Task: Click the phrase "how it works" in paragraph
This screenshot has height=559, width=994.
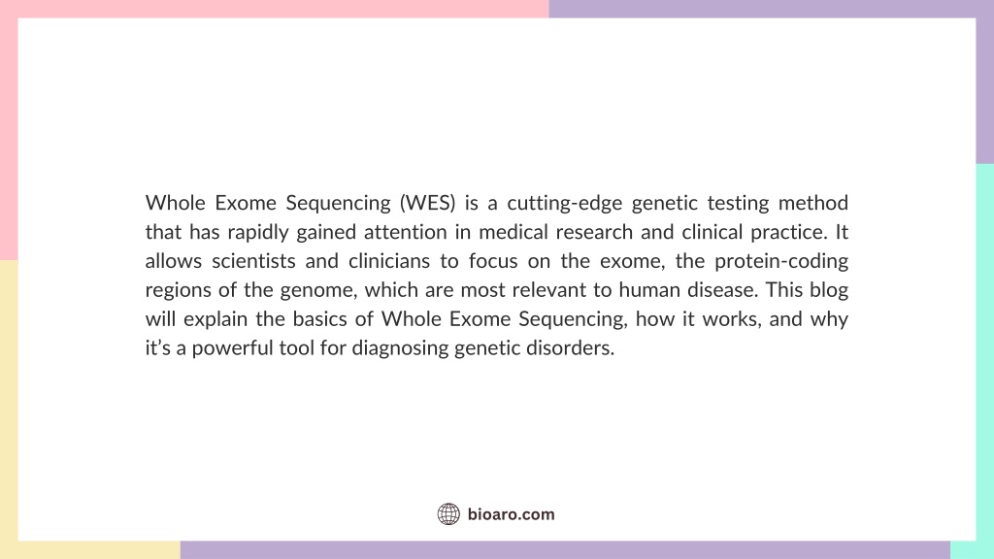Action: click(698, 318)
